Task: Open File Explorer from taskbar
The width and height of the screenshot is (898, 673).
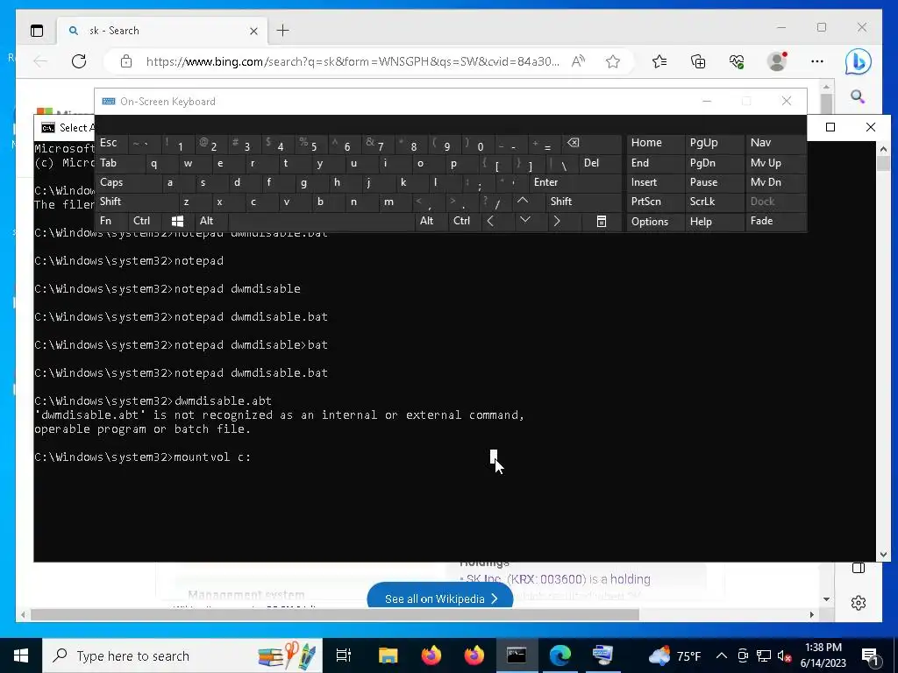Action: [x=388, y=655]
